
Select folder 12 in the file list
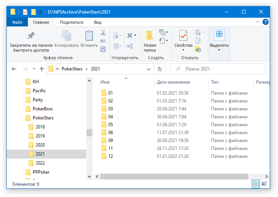111,156
